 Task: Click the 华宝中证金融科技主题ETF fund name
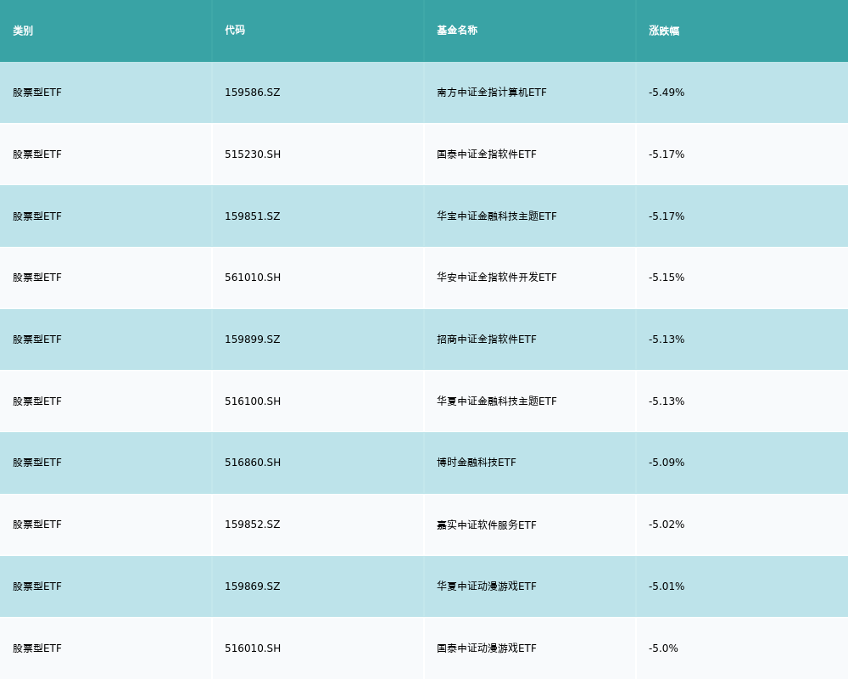496,216
